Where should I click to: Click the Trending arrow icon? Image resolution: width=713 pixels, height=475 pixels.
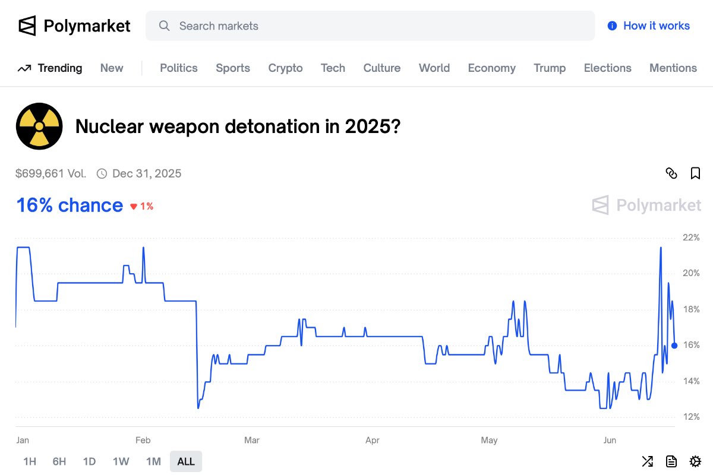tap(24, 68)
